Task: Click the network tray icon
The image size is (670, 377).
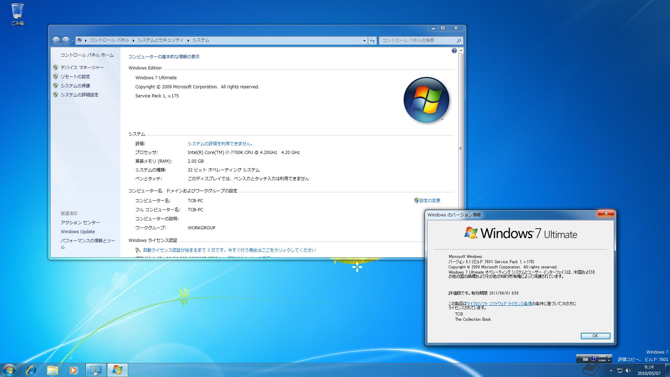Action: click(x=620, y=370)
